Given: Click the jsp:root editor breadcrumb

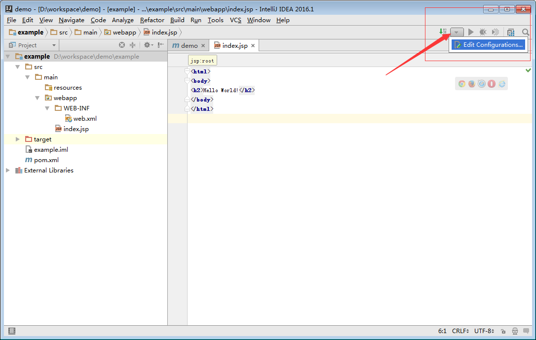Looking at the screenshot, I should tap(202, 61).
